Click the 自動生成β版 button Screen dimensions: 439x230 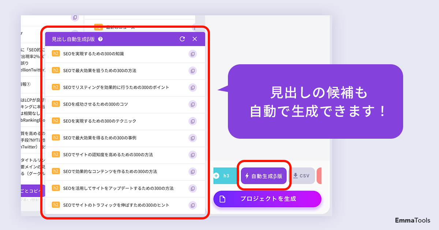click(264, 176)
